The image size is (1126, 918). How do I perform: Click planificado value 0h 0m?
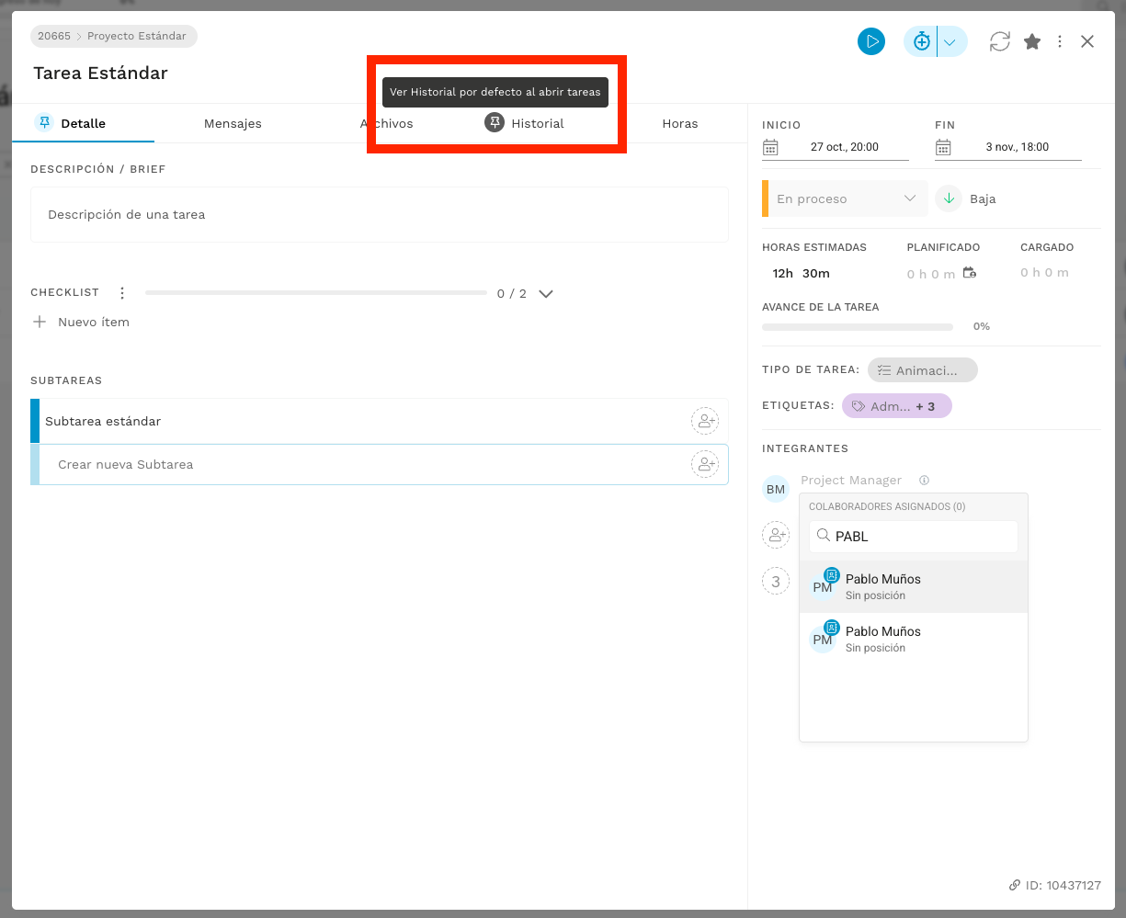tap(932, 274)
